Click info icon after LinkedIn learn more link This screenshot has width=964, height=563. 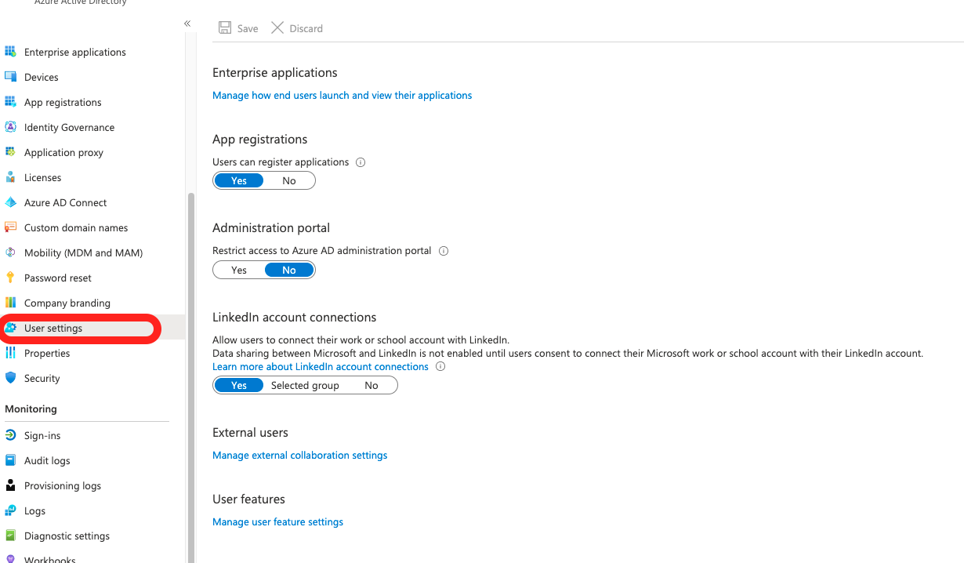(440, 366)
